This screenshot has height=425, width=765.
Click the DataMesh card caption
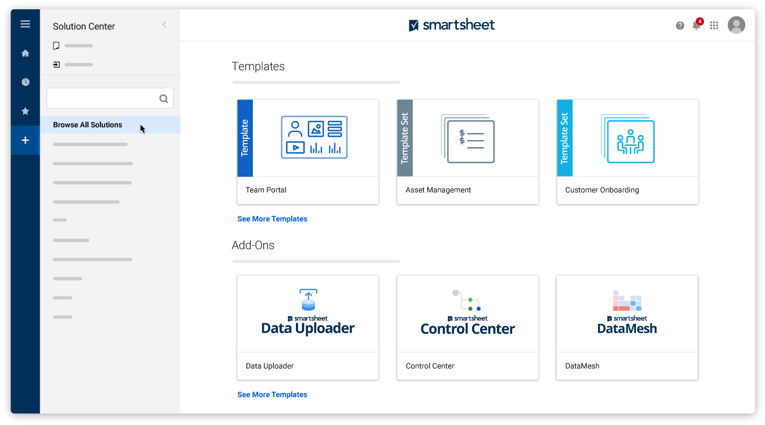tap(582, 366)
